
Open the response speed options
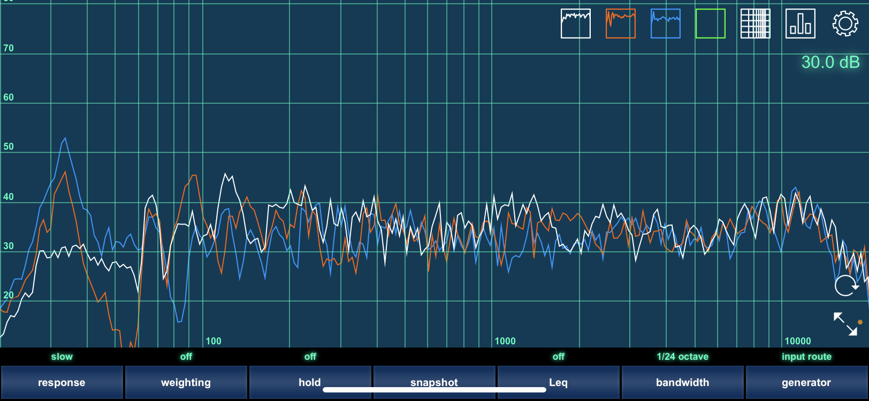(x=62, y=382)
